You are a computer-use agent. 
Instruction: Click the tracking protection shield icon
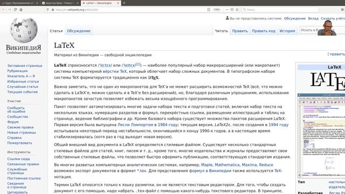pyautogui.click(x=48, y=10)
